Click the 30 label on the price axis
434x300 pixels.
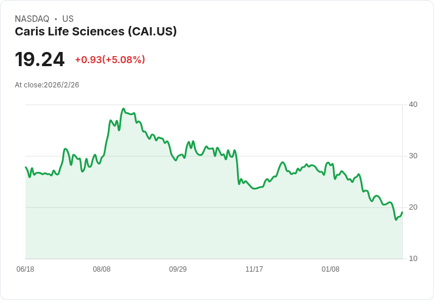(413, 156)
